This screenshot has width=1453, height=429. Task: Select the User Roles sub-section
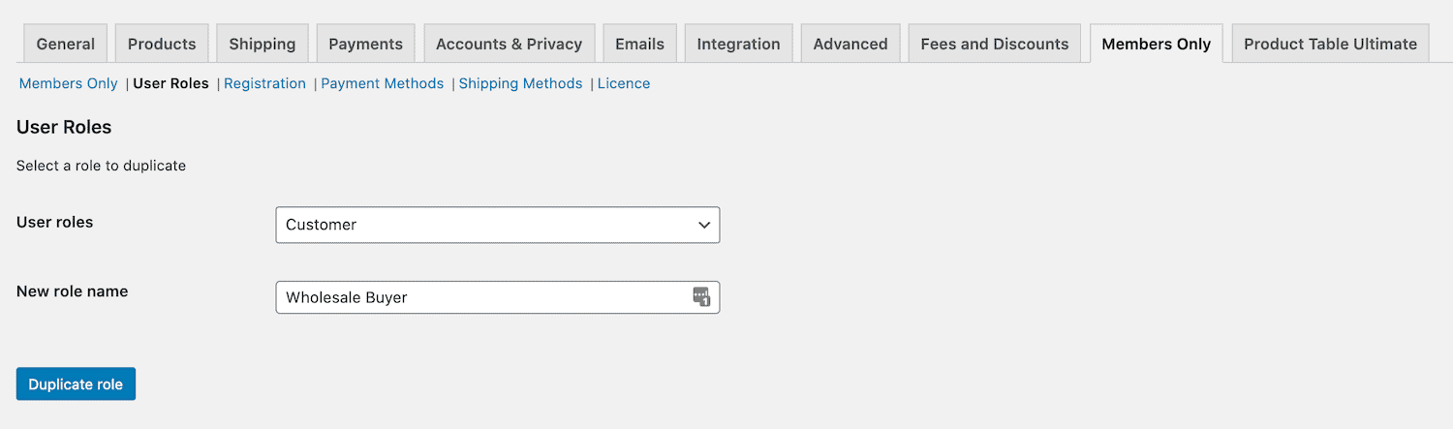(x=170, y=83)
